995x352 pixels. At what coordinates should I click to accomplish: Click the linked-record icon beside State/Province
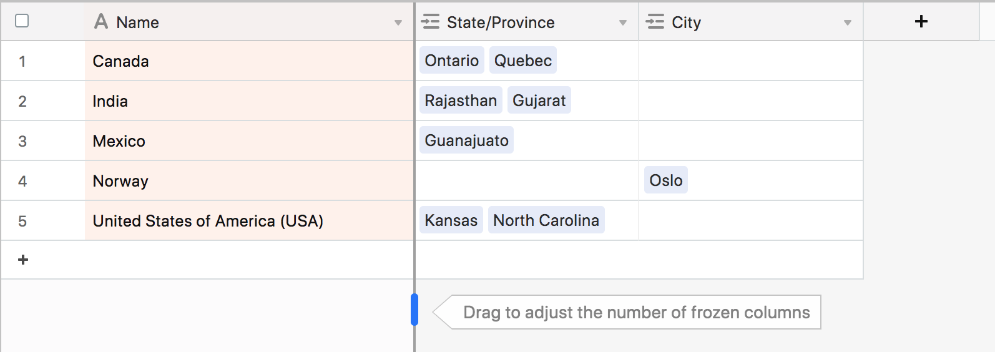coord(430,22)
